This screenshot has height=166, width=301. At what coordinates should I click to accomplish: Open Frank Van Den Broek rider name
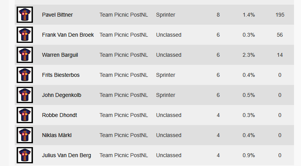(68, 35)
